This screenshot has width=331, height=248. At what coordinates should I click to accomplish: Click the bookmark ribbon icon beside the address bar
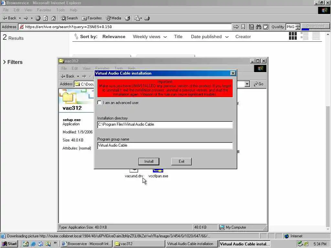pos(243,27)
